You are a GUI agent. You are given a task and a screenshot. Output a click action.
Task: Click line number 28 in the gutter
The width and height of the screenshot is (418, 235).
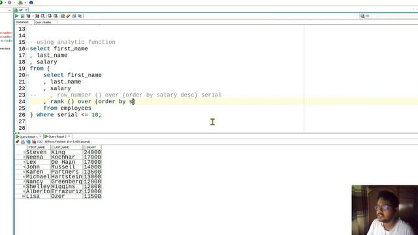22,128
